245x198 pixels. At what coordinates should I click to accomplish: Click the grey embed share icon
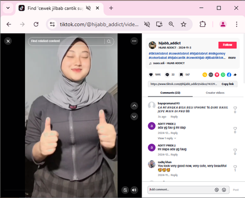coord(211,74)
